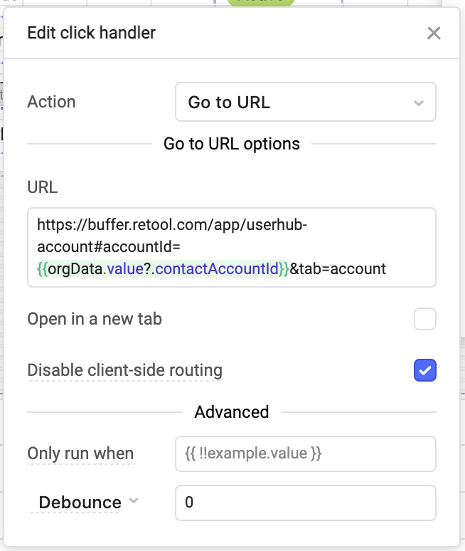This screenshot has width=465, height=551.
Task: Click the Advanced section heading
Action: (232, 412)
